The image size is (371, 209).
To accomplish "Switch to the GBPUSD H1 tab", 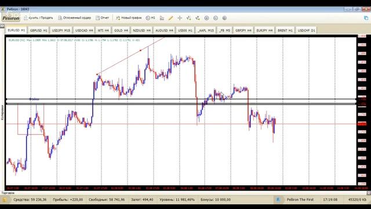I will pos(39,31).
